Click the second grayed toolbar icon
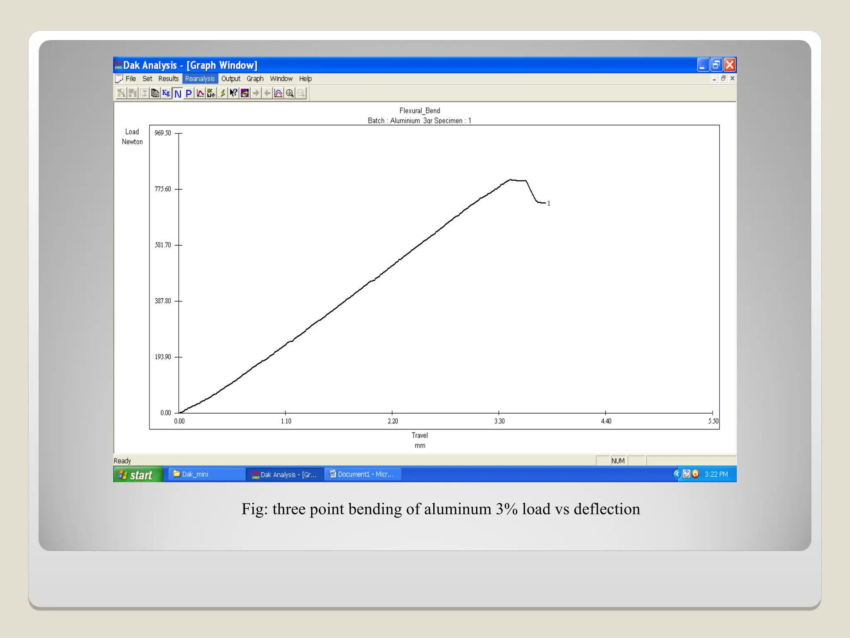Image resolution: width=850 pixels, height=638 pixels. 132,93
